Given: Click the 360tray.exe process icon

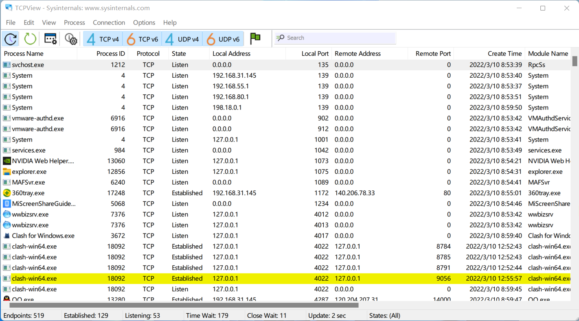Looking at the screenshot, I should pos(7,193).
